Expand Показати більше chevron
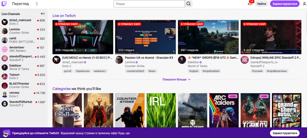 [x=189, y=79]
